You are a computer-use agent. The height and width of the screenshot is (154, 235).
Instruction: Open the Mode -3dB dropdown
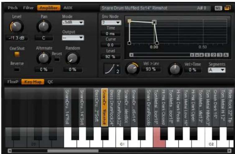point(73,23)
